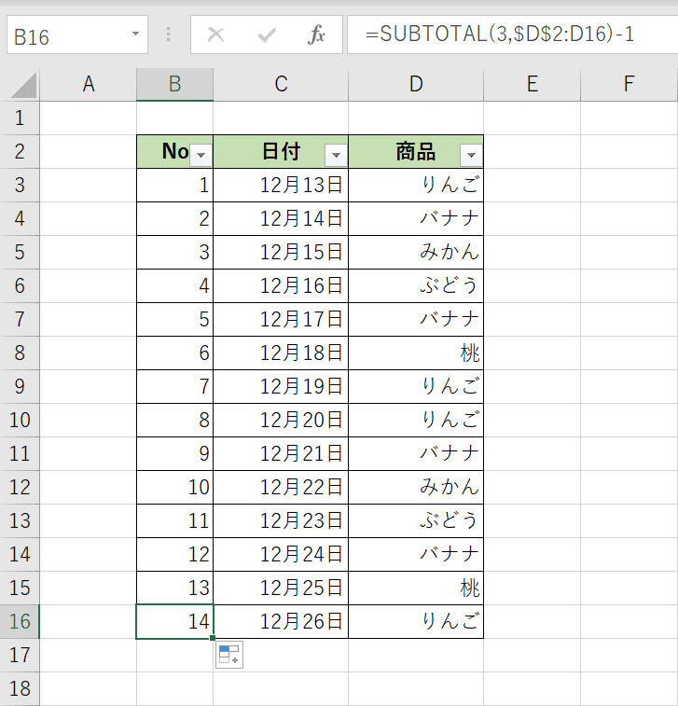Select row 18 header
The image size is (678, 706).
[20, 689]
